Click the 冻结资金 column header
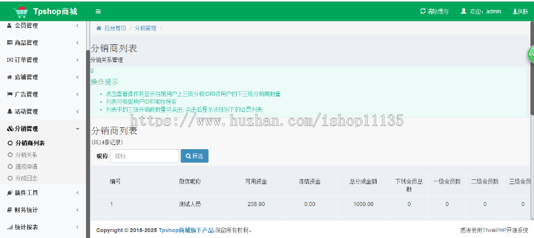 [310, 182]
